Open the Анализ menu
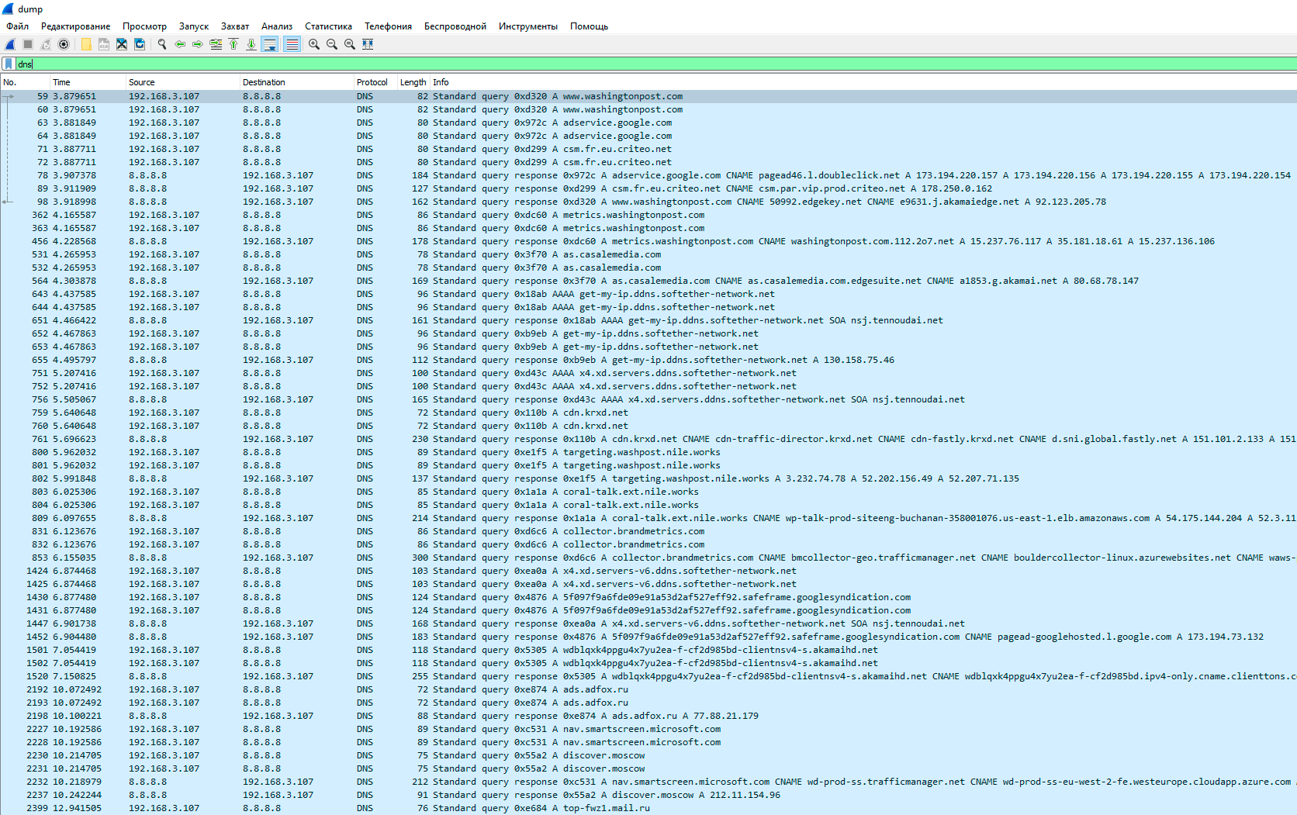Viewport: 1297px width, 815px height. (277, 26)
